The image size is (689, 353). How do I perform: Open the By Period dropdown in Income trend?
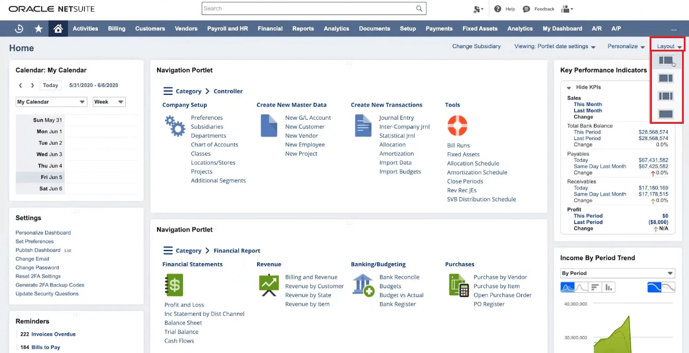click(618, 273)
